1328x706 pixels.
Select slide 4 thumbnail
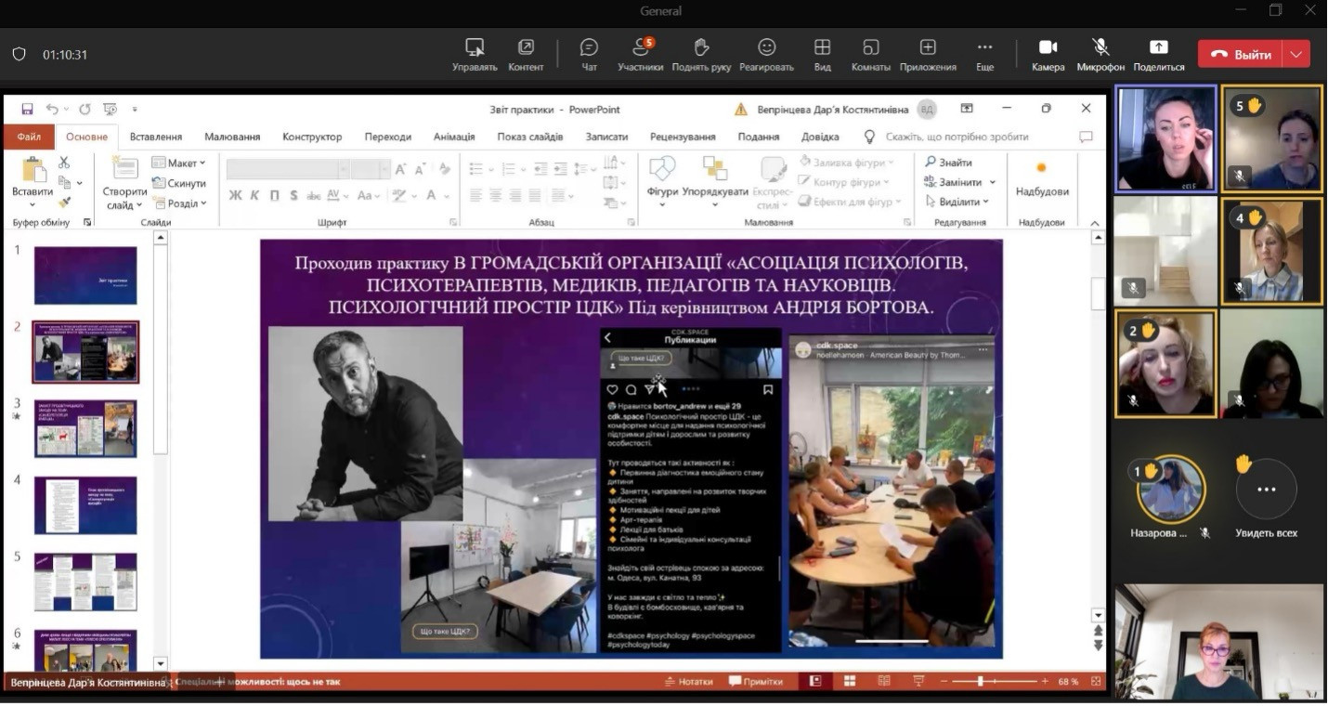click(85, 505)
